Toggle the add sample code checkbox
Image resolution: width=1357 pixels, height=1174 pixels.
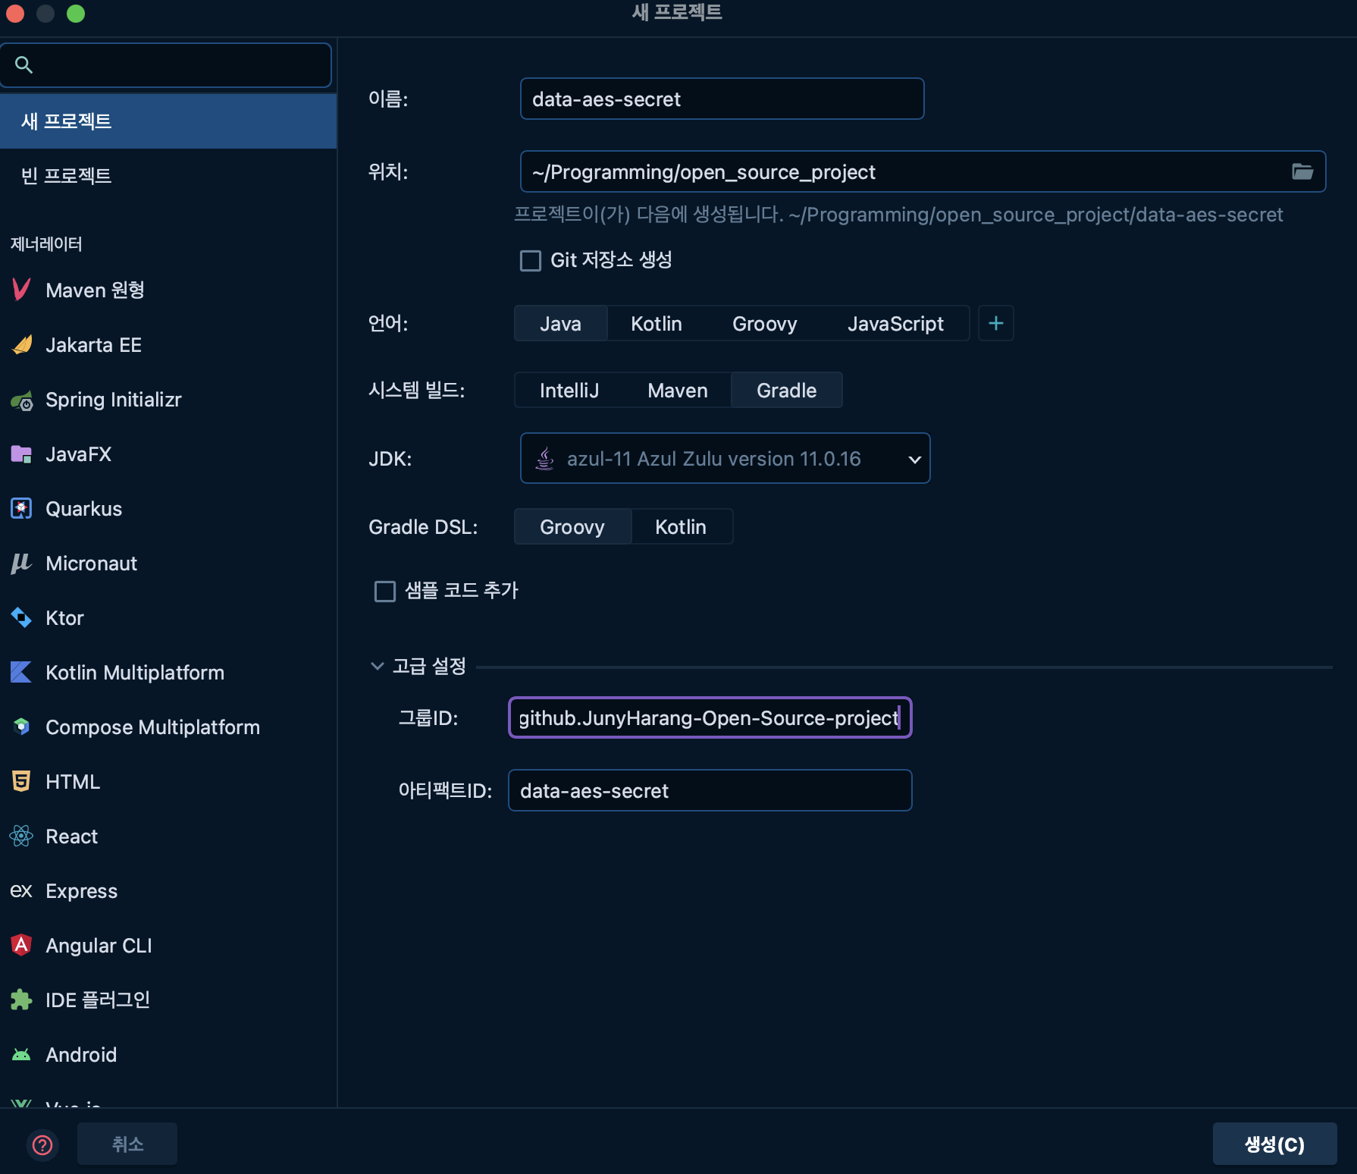point(385,592)
